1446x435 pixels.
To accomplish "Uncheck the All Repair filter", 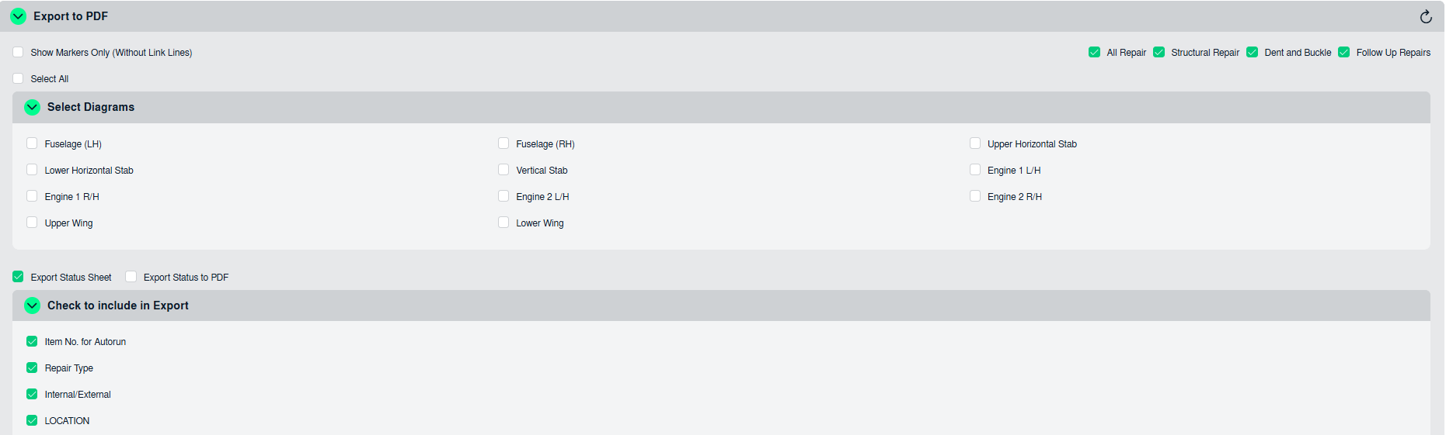I will click(x=1094, y=53).
